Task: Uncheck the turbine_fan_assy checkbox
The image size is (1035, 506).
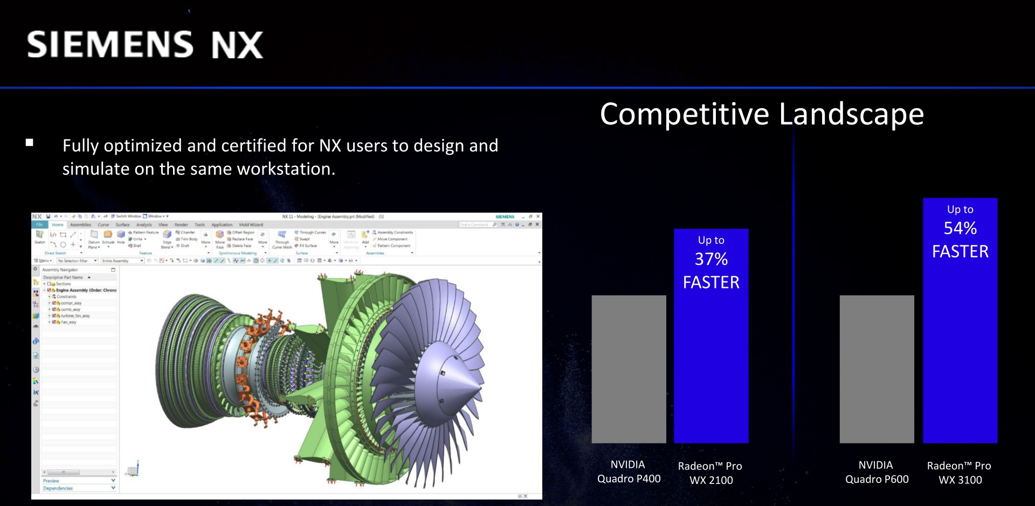Action: [x=54, y=316]
